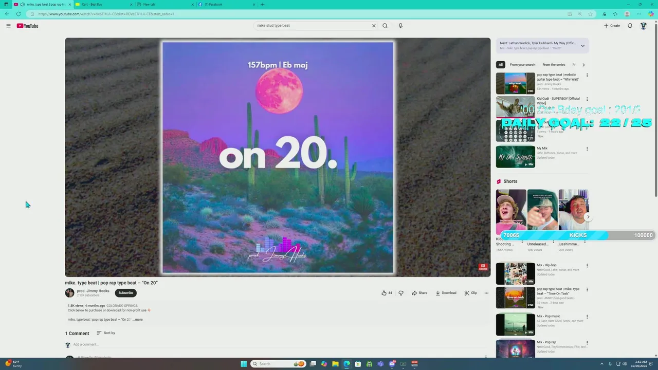
Task: Click inside the YouTube search field
Action: coord(313,26)
